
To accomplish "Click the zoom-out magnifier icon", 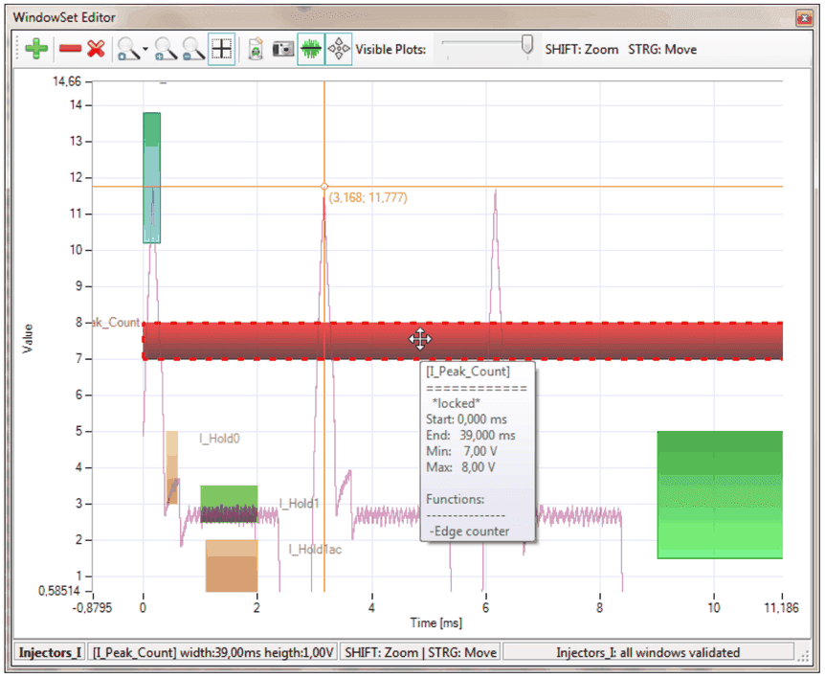I will [x=193, y=49].
